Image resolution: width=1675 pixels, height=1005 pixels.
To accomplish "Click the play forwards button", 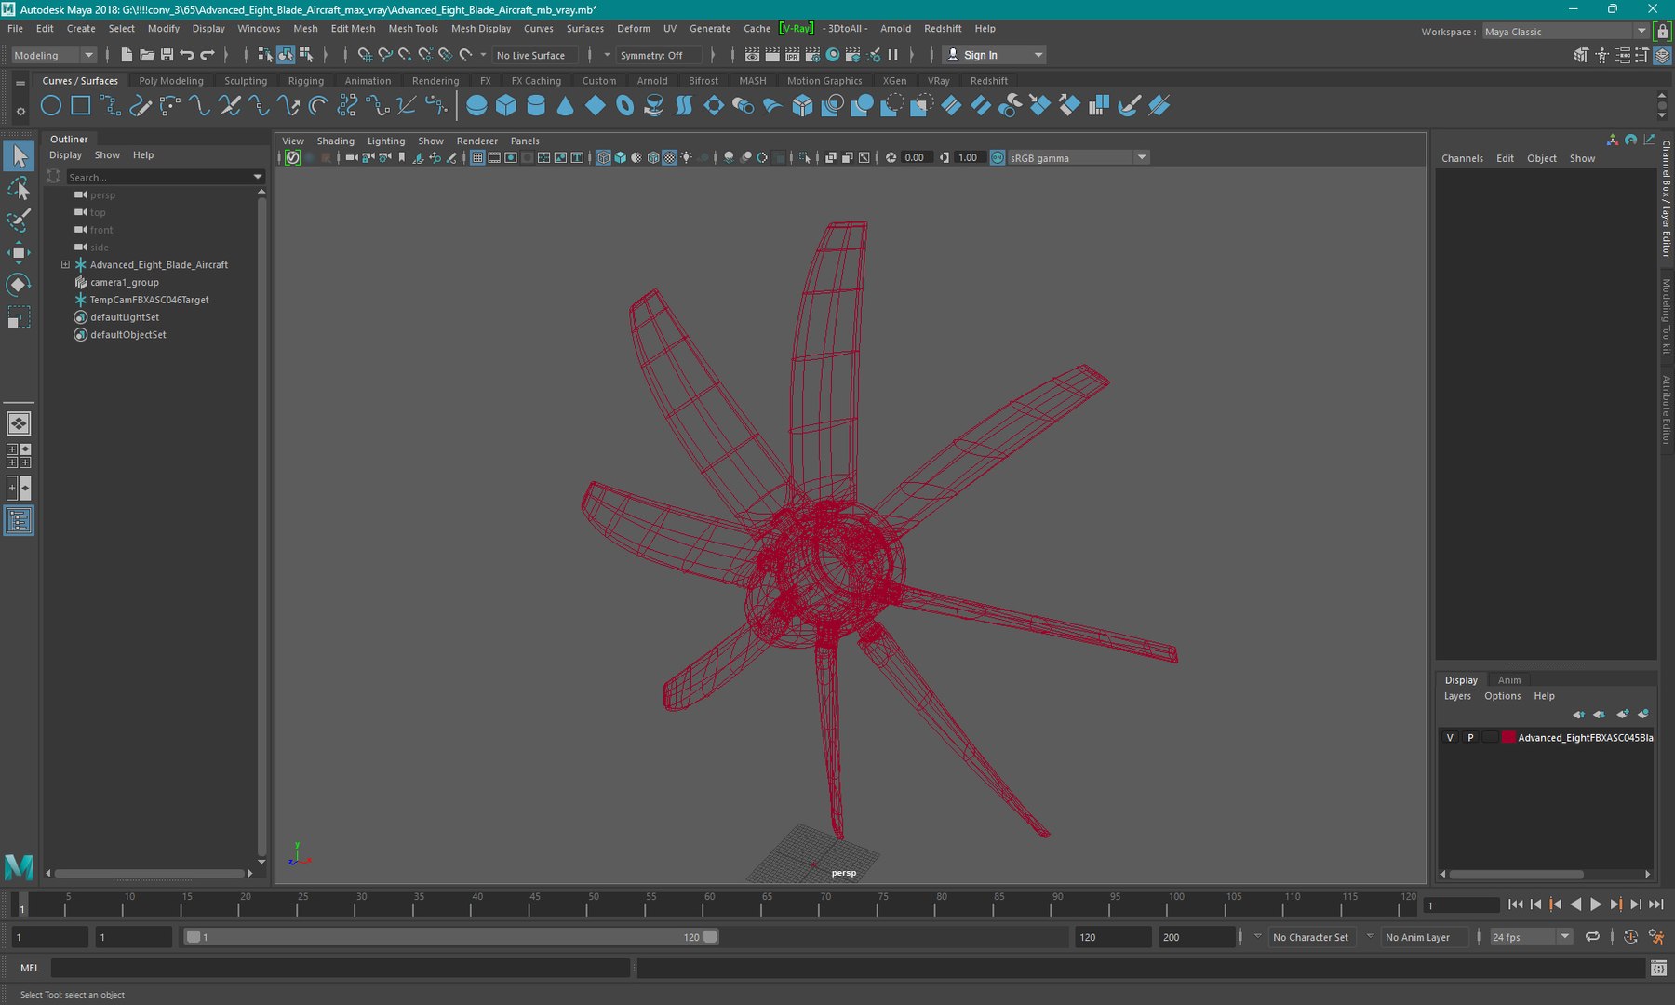I will coord(1596,904).
